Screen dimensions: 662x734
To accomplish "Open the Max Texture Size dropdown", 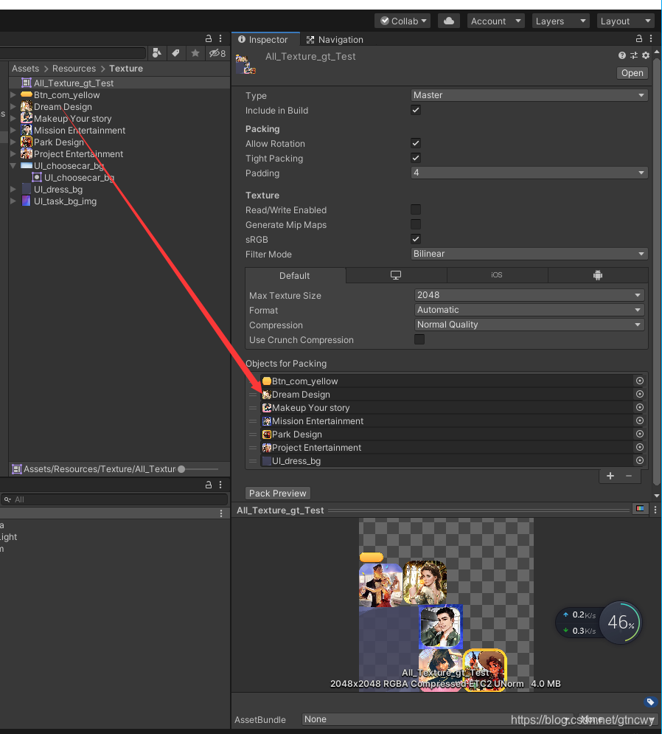I will (x=529, y=294).
